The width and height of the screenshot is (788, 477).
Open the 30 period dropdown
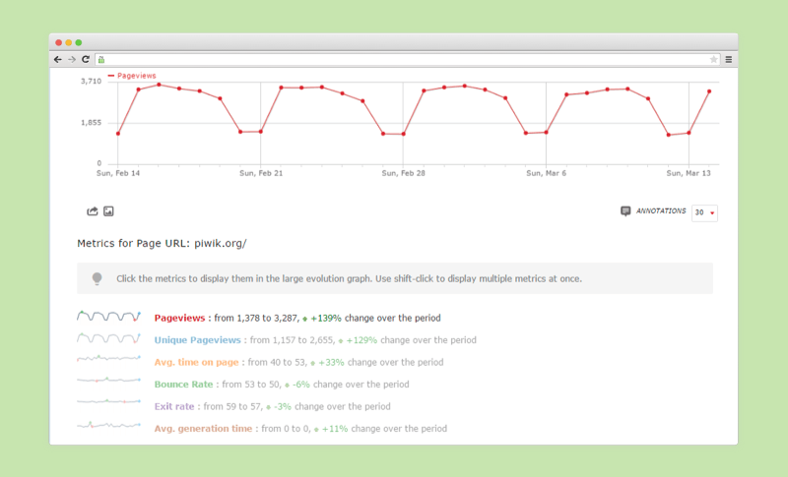(704, 213)
